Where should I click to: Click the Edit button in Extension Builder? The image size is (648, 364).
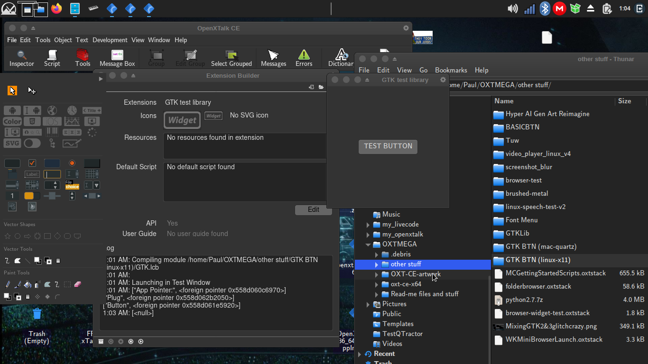(x=314, y=209)
